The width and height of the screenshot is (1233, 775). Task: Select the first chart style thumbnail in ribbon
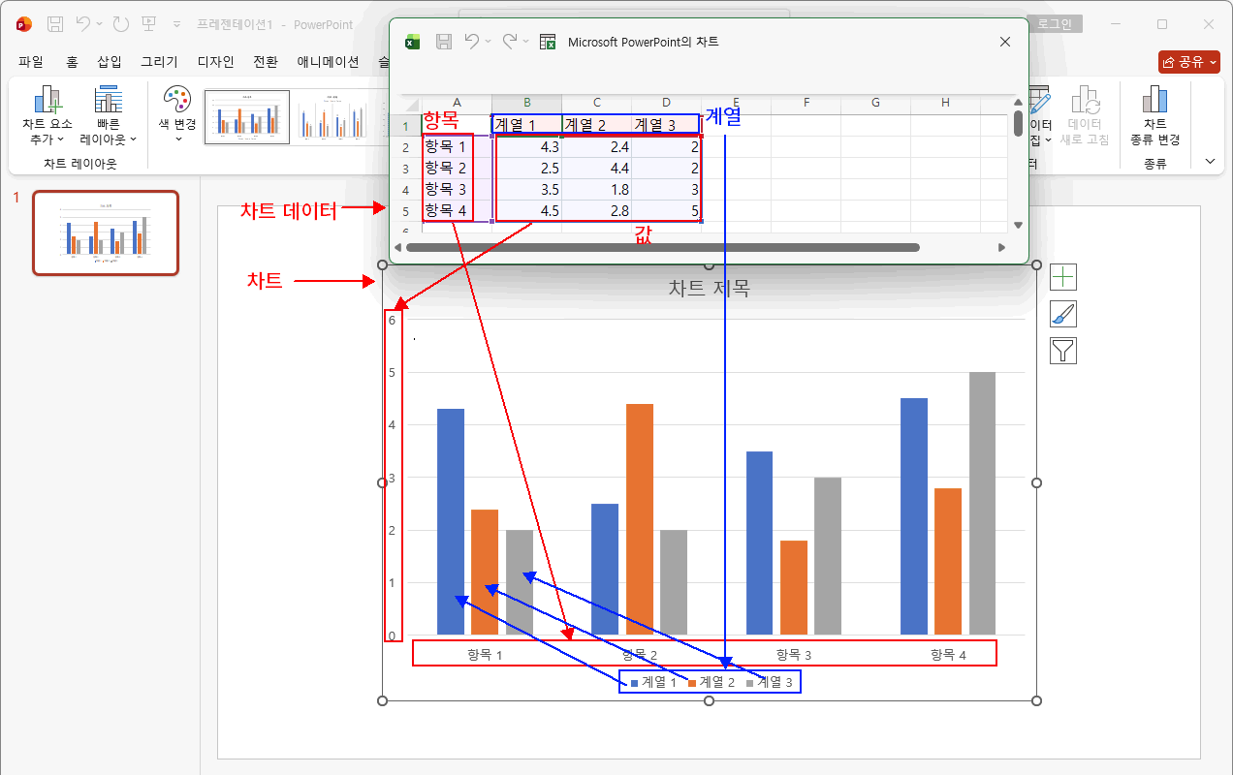(246, 117)
